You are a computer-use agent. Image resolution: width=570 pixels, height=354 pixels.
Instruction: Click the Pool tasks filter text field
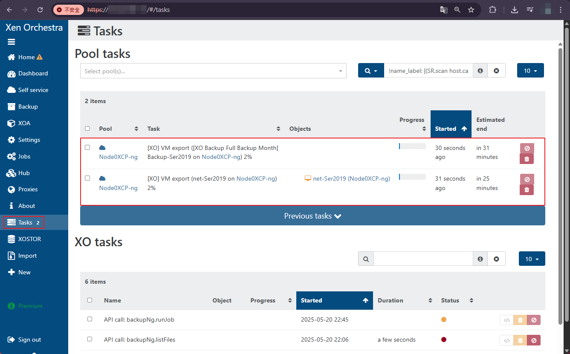tap(428, 71)
